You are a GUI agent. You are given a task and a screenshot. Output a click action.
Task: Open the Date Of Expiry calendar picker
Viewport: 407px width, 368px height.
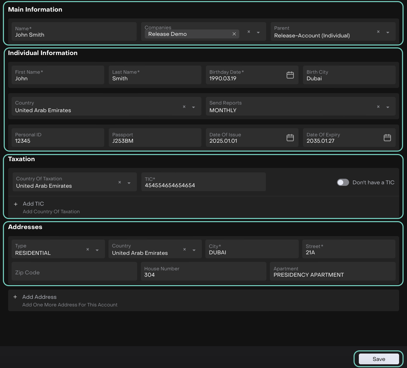(x=387, y=138)
